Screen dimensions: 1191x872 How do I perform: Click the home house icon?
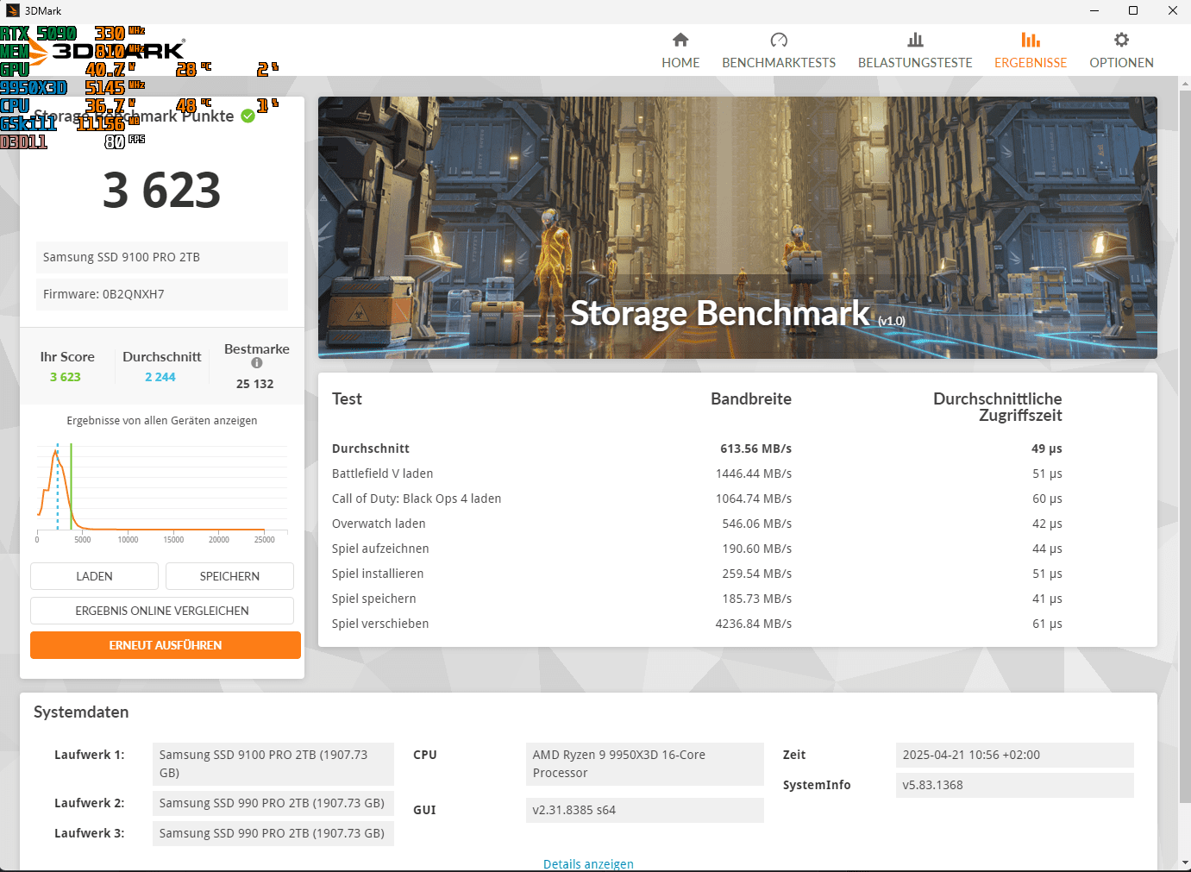pos(680,40)
